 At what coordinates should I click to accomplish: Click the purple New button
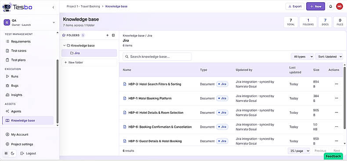tap(315, 7)
